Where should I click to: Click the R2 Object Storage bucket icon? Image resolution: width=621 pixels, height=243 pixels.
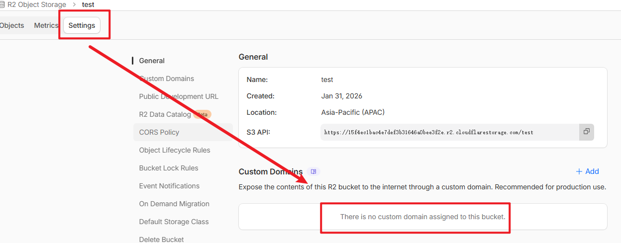(2, 4)
